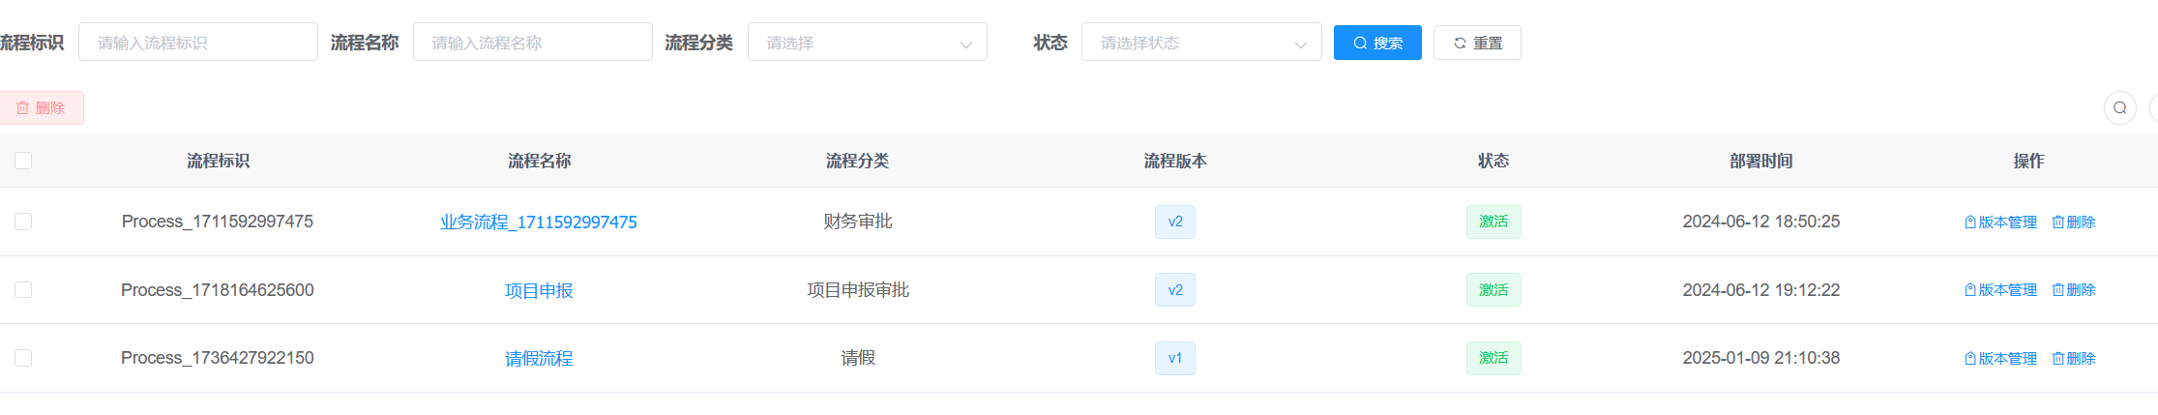Tick the Process_1736427922150 row checkbox
Screen dimensions: 2158x415
23,358
